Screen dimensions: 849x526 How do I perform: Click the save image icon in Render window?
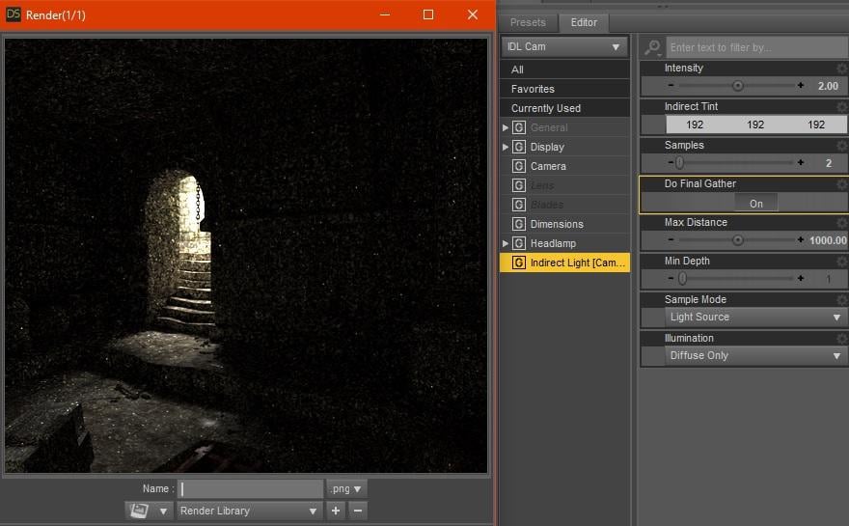coord(140,511)
